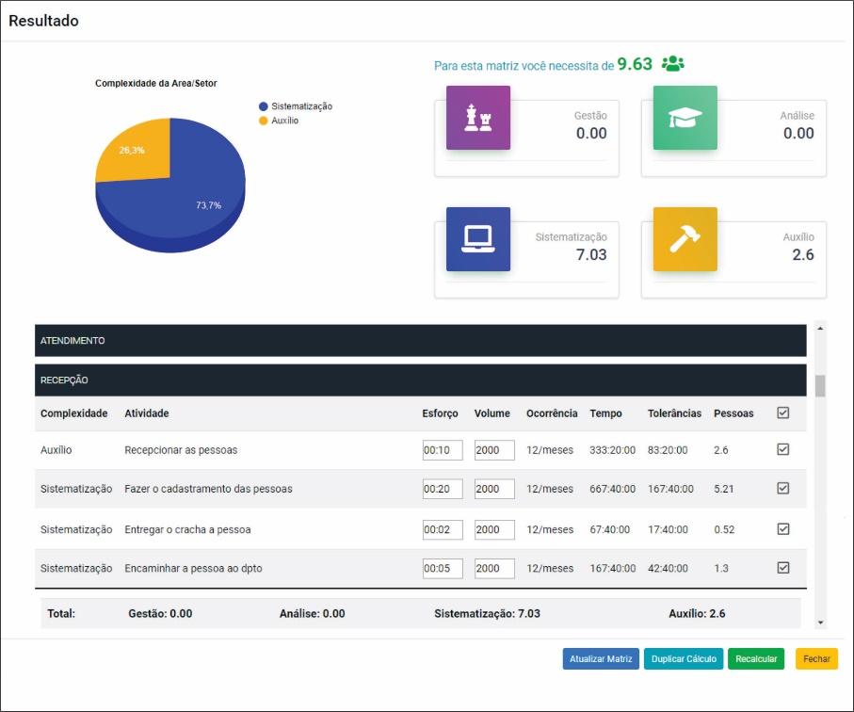
Task: Click 'Sistematização: 7.03' in totals row
Action: [x=487, y=613]
